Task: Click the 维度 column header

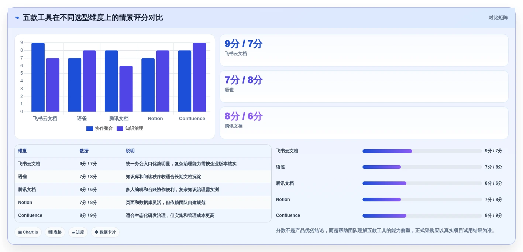Action: 23,151
